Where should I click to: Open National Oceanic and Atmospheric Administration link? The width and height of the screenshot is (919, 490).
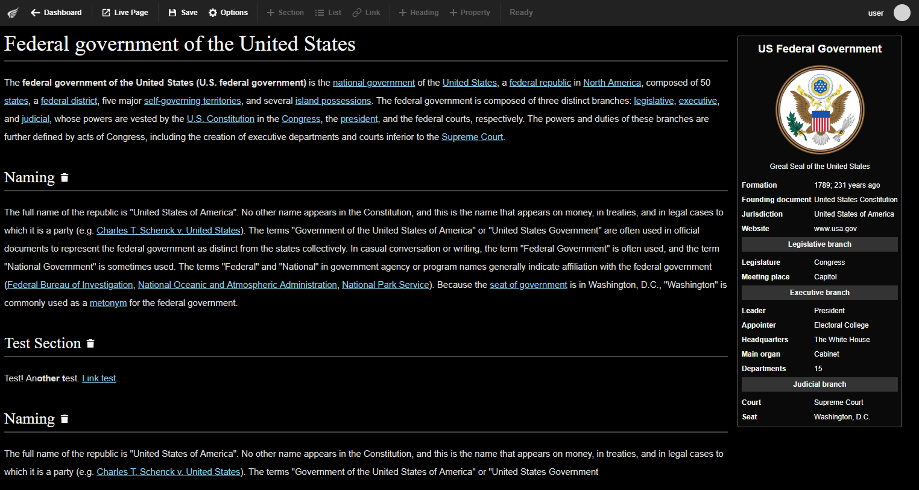tap(238, 285)
